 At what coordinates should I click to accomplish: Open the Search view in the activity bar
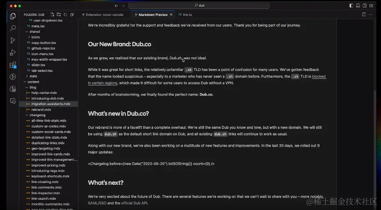[x=13, y=28]
